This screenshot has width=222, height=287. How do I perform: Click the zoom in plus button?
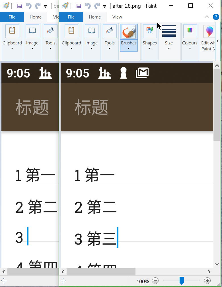pos(207,281)
